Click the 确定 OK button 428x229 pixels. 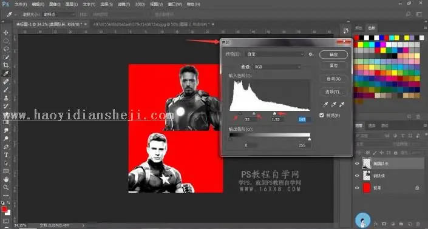[x=333, y=55]
